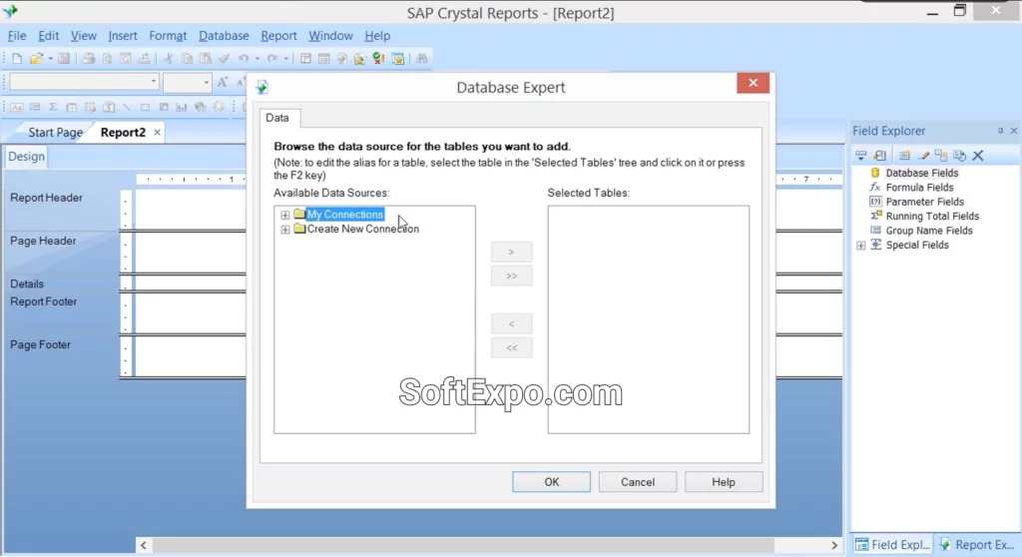Close the Report2 tab
The image size is (1022, 557).
tap(157, 133)
